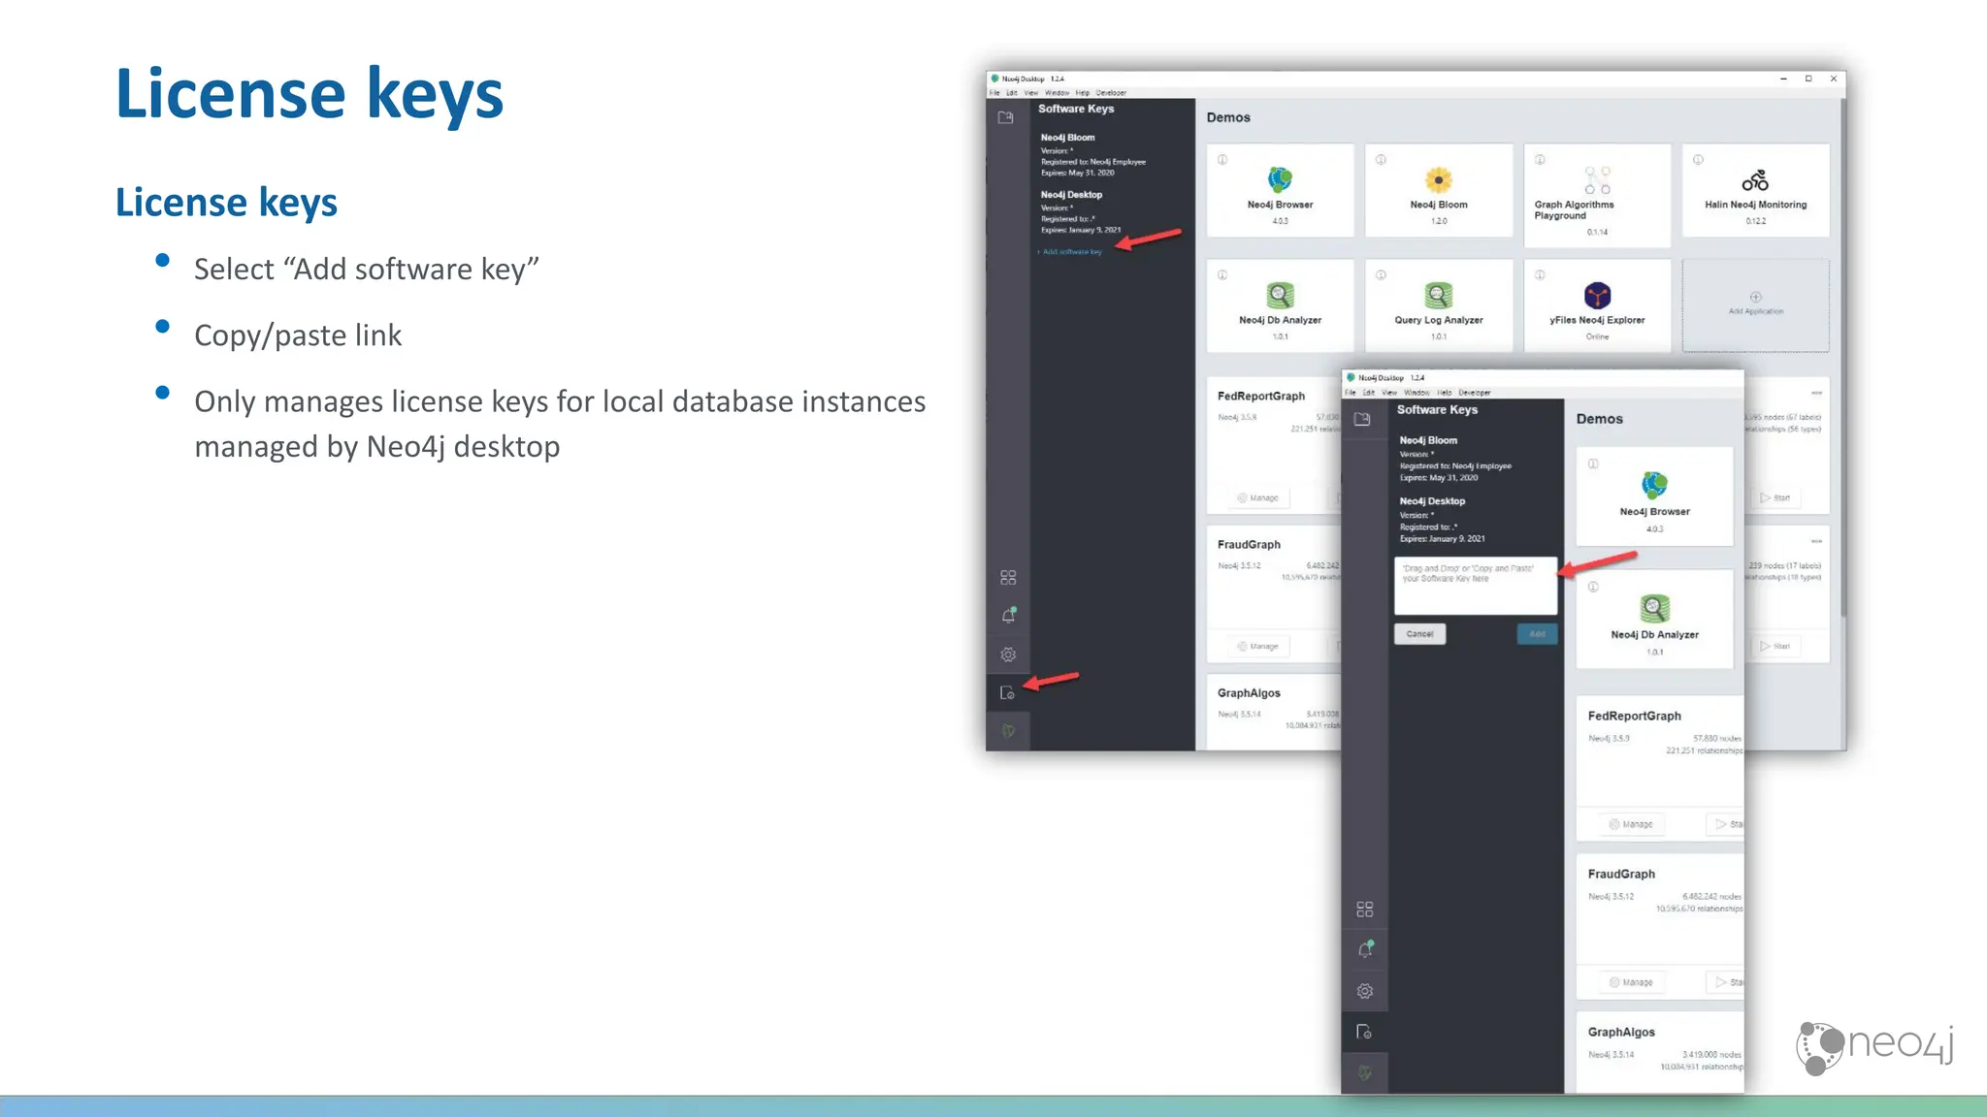The height and width of the screenshot is (1117, 1987).
Task: Show info for Graph Algorithms Playground tile
Action: pyautogui.click(x=1540, y=159)
